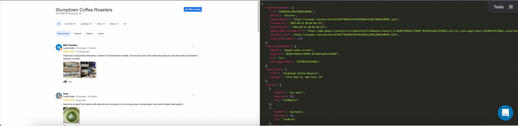This screenshot has height=126, width=518.
Task: Click the star rating on timia review
Action: pos(69,100)
